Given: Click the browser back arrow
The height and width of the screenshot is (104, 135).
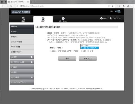Looking at the screenshot, I should point(3,6).
